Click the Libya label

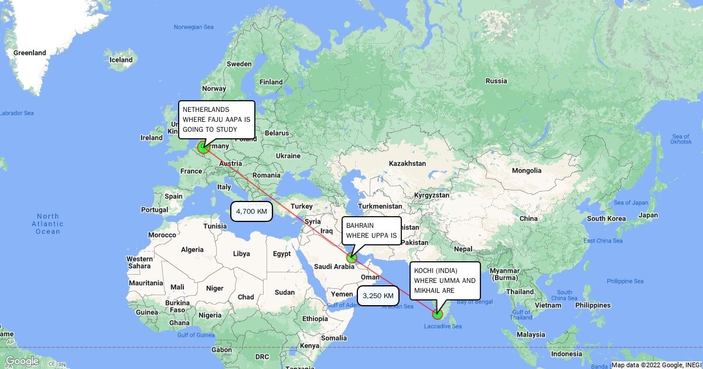point(241,254)
